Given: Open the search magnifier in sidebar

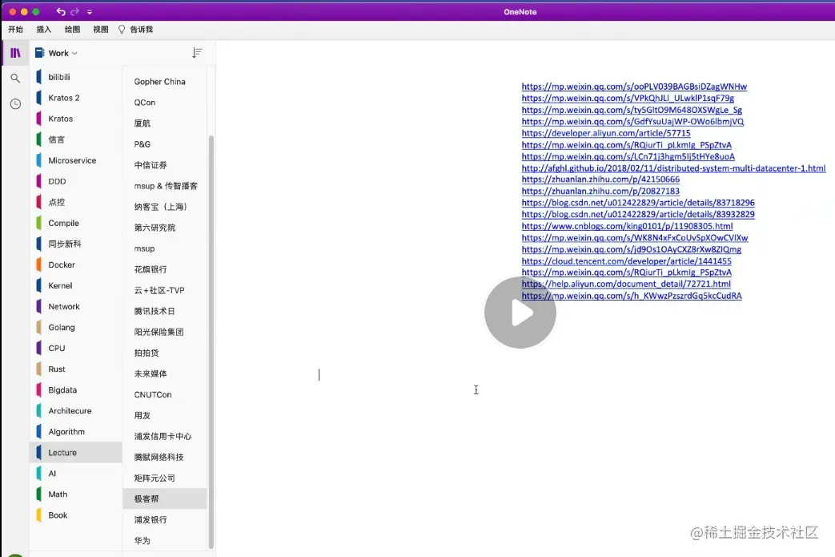Looking at the screenshot, I should point(15,79).
